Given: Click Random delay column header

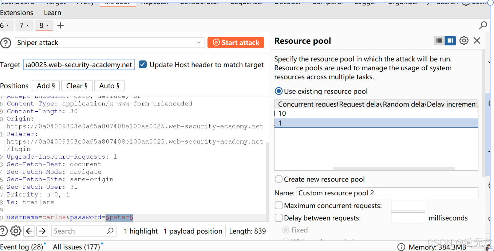Looking at the screenshot, I should click(403, 104).
